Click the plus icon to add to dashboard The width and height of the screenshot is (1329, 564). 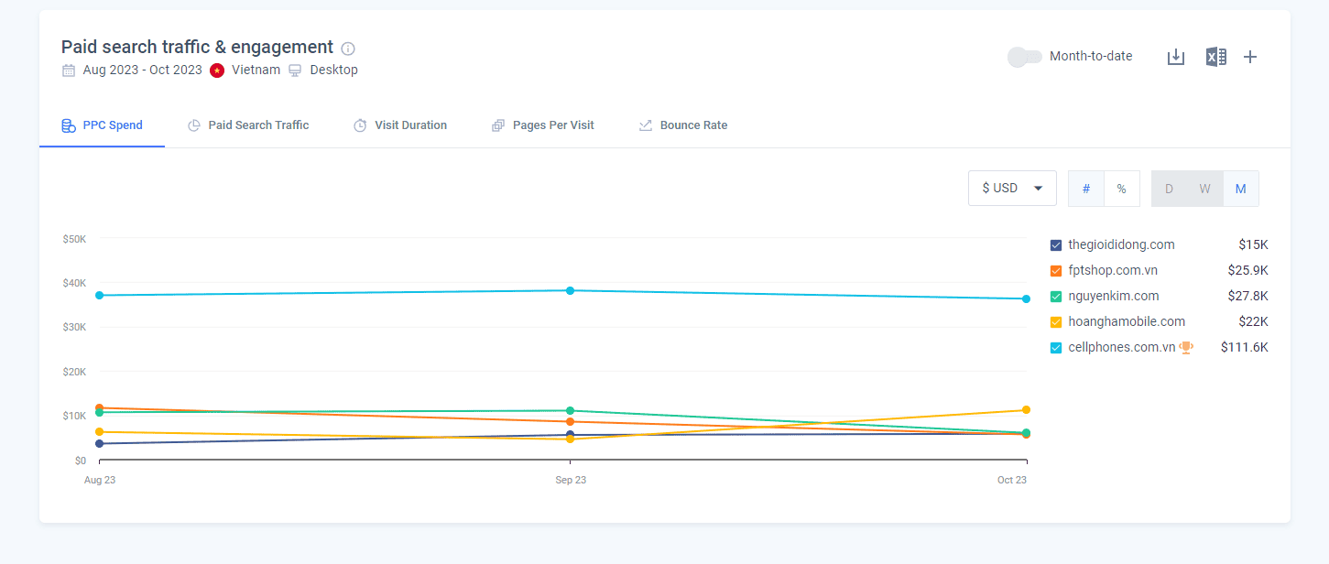coord(1250,57)
